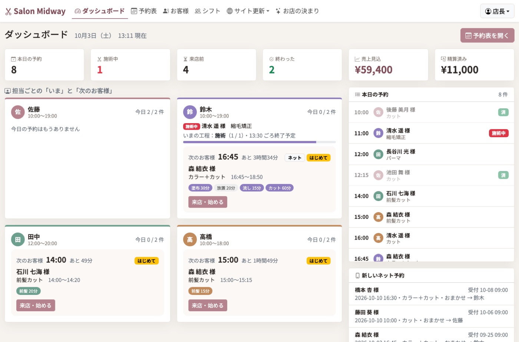The width and height of the screenshot is (519, 342).
Task: Open the ダッシュボード tab
Action: tap(100, 11)
